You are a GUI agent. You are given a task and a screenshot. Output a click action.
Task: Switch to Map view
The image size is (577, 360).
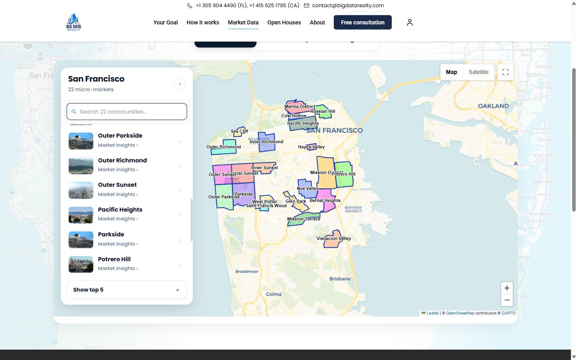[451, 72]
